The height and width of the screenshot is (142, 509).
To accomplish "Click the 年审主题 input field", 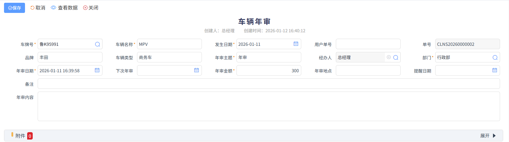I will (269, 57).
